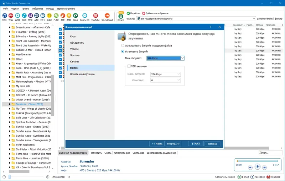Click the AMR format icon
Image resolution: width=285 pixels, height=181 pixels.
pos(69,16)
